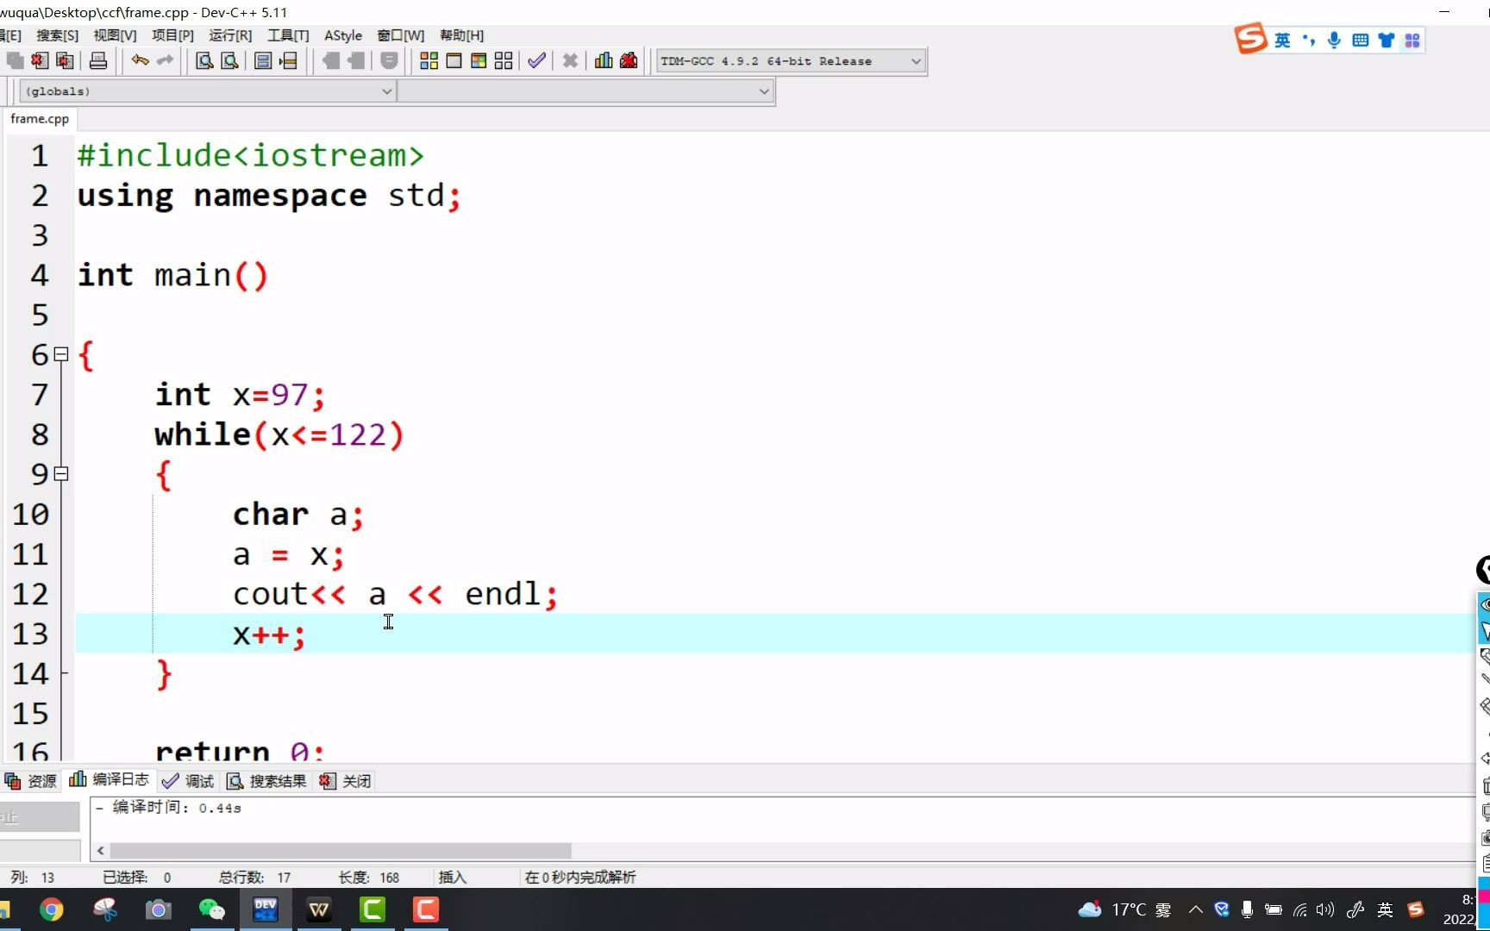This screenshot has width=1490, height=931.
Task: Open the Sogou toolbox grid icon
Action: point(1412,41)
